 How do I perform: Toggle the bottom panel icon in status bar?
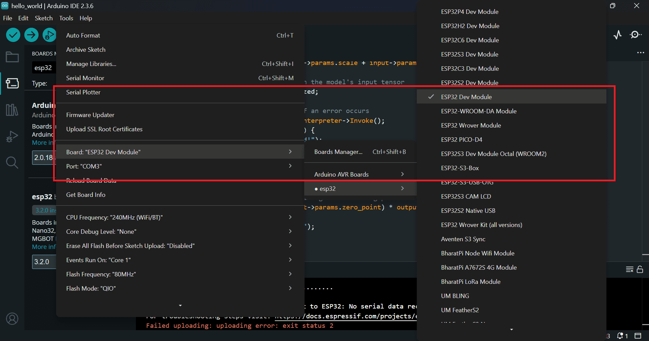tap(638, 336)
